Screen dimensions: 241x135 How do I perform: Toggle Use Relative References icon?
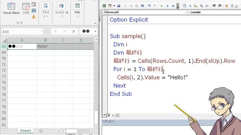pyautogui.click(x=34, y=10)
